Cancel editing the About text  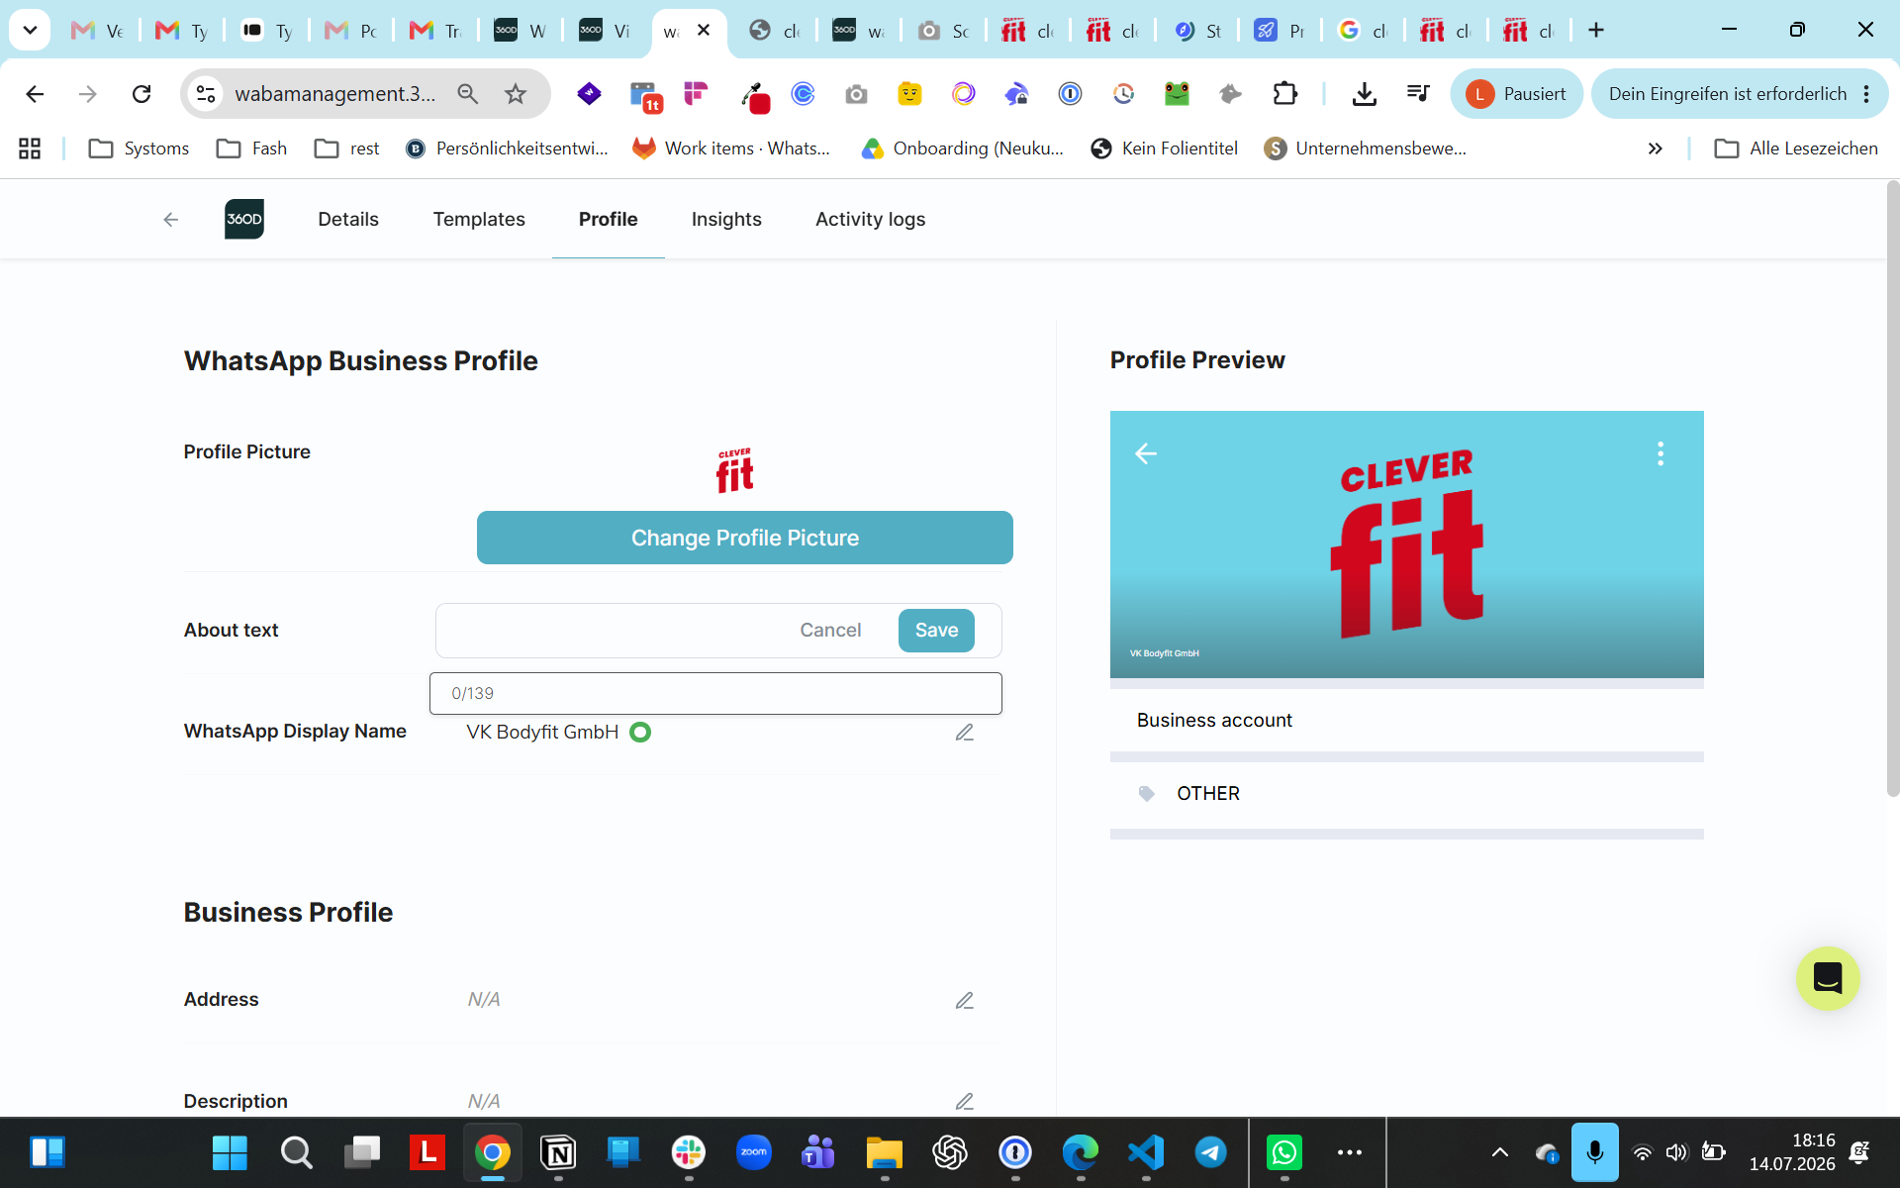tap(830, 631)
